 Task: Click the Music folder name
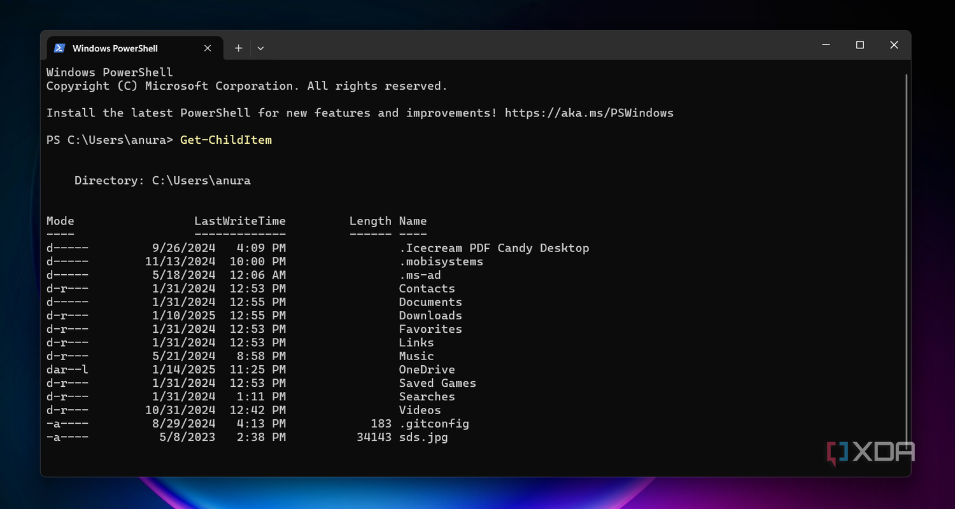[416, 356]
